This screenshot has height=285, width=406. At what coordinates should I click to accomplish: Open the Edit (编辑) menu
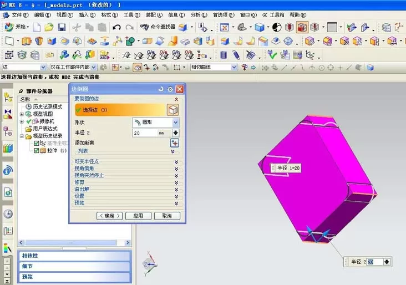click(x=43, y=15)
